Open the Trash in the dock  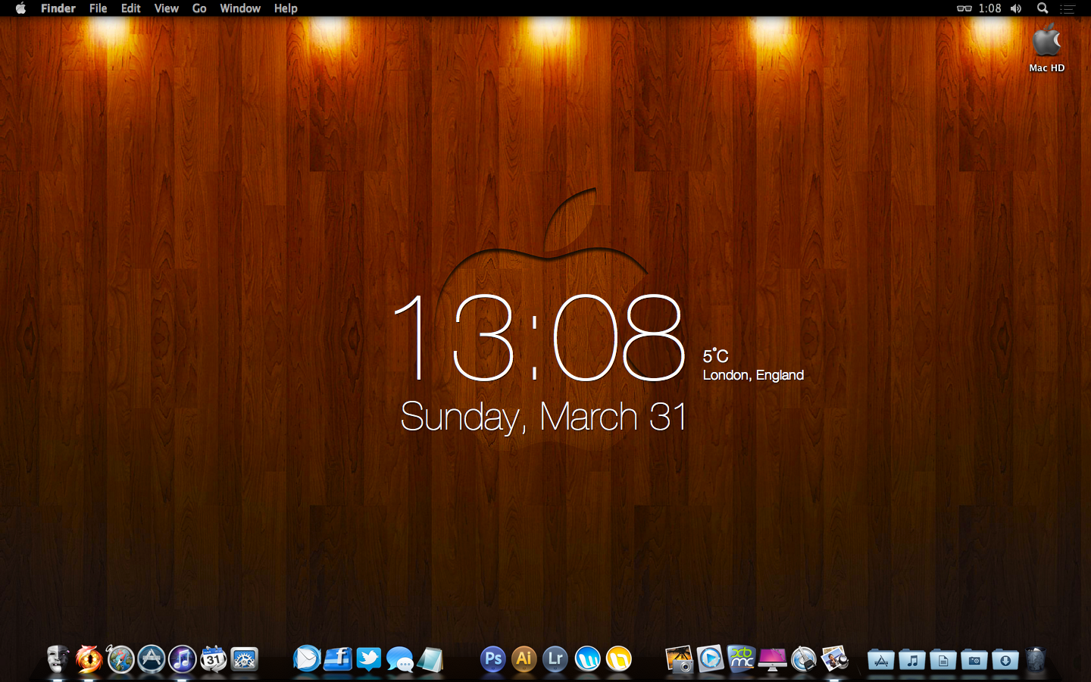1036,659
